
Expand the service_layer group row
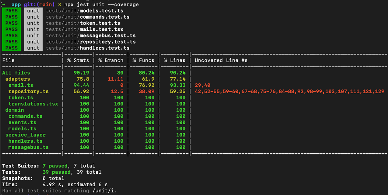click(25, 135)
